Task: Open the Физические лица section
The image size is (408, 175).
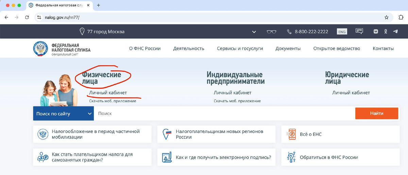Action: [101, 78]
